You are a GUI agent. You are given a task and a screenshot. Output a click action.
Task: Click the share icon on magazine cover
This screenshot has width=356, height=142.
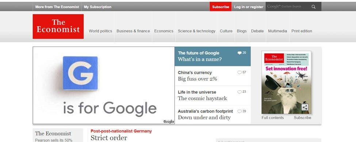(x=305, y=107)
